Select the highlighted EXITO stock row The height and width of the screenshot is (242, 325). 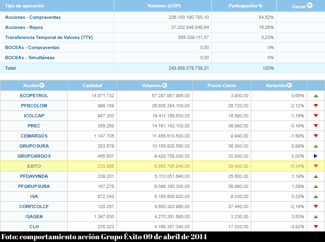[x=34, y=166]
